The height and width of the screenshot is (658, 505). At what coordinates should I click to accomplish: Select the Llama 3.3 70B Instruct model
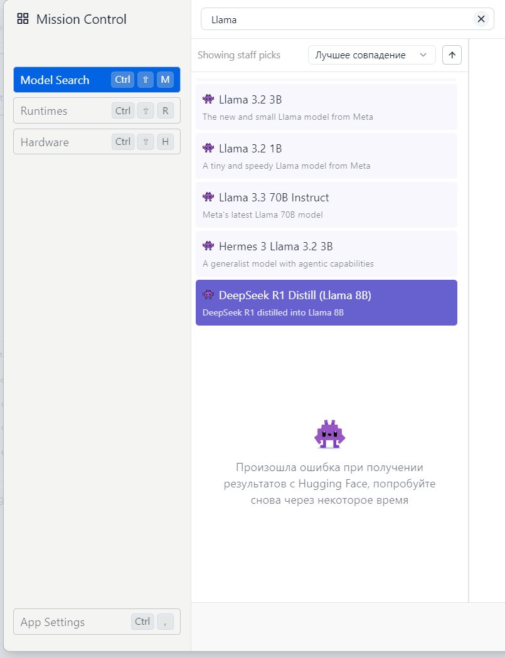326,204
